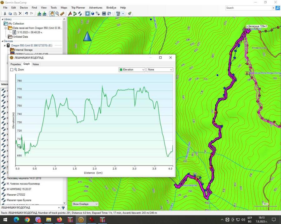Select the Pan hand tool
Screen dimensions: 281x224
tap(52, 14)
